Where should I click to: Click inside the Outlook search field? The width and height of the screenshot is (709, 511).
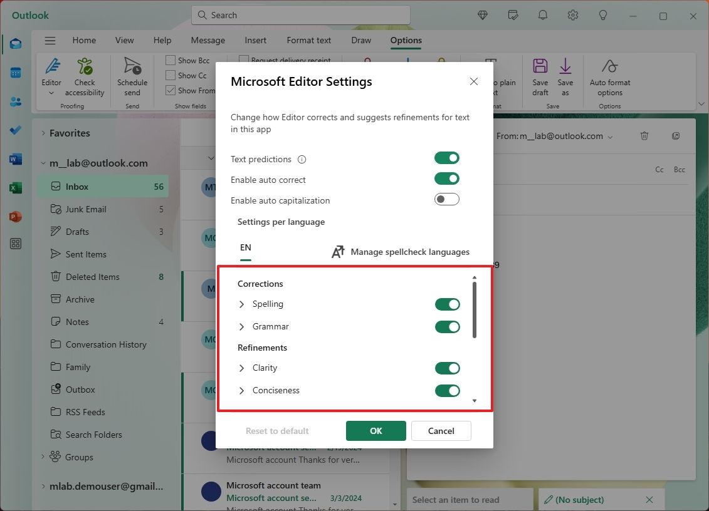click(300, 14)
